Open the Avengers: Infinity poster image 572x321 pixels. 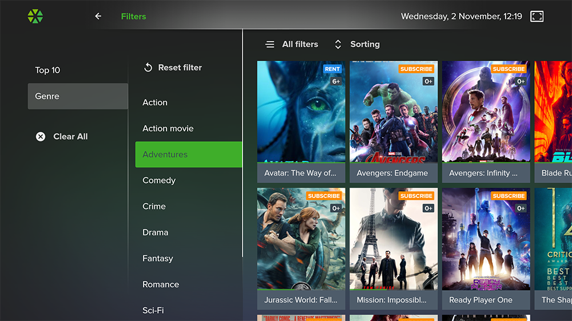coord(486,112)
